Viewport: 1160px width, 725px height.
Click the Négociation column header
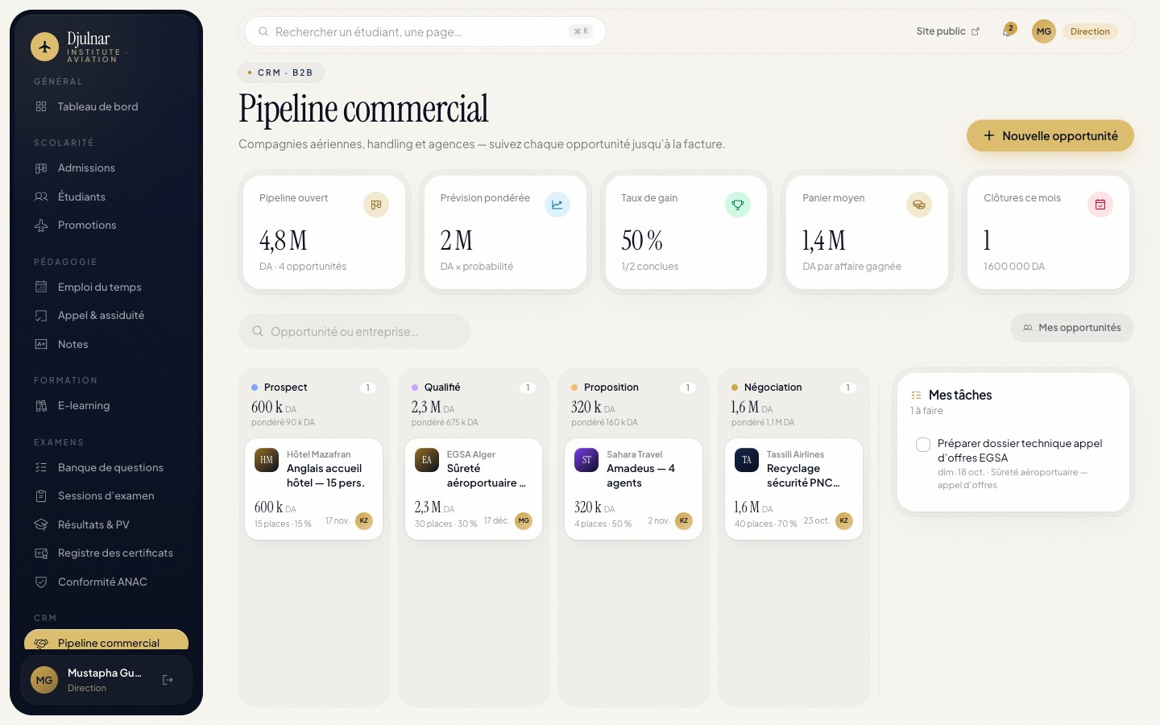tap(793, 387)
